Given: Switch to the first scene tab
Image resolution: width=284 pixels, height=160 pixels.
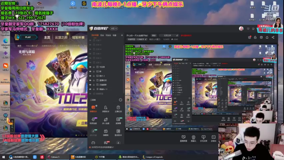Looking at the screenshot, I should tap(95, 35).
